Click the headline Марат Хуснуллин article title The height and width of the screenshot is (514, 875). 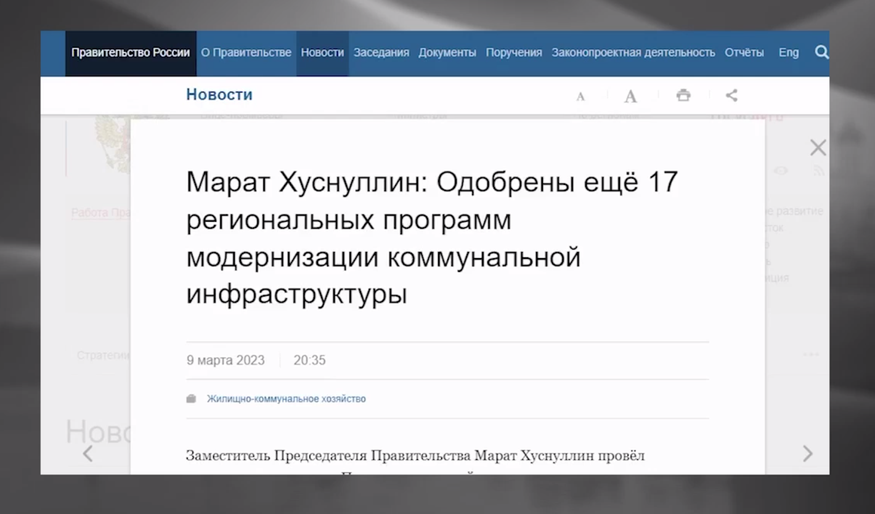tap(432, 238)
